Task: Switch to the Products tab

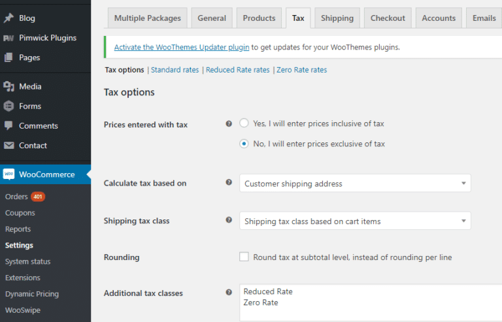Action: click(259, 18)
